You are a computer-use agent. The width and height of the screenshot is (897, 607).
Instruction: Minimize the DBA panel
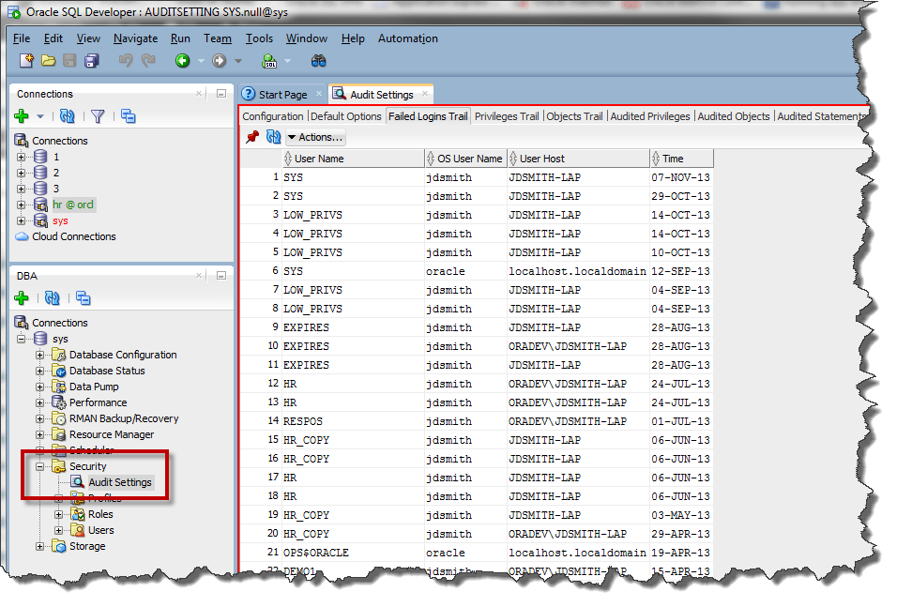point(221,276)
